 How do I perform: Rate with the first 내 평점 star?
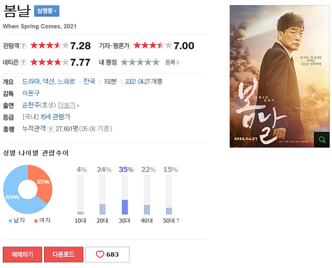[x=124, y=62]
